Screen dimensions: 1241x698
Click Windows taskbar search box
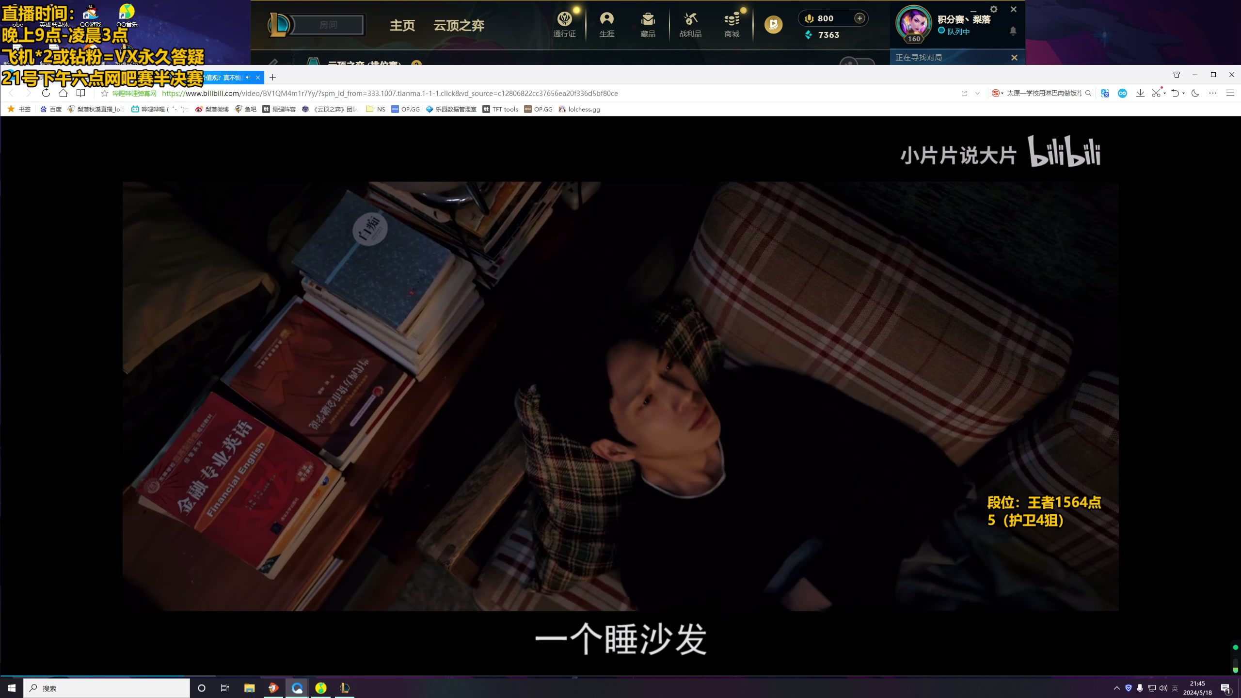pos(107,688)
